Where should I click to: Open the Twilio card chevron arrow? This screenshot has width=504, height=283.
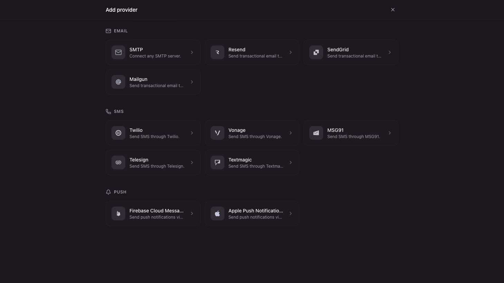click(x=192, y=133)
